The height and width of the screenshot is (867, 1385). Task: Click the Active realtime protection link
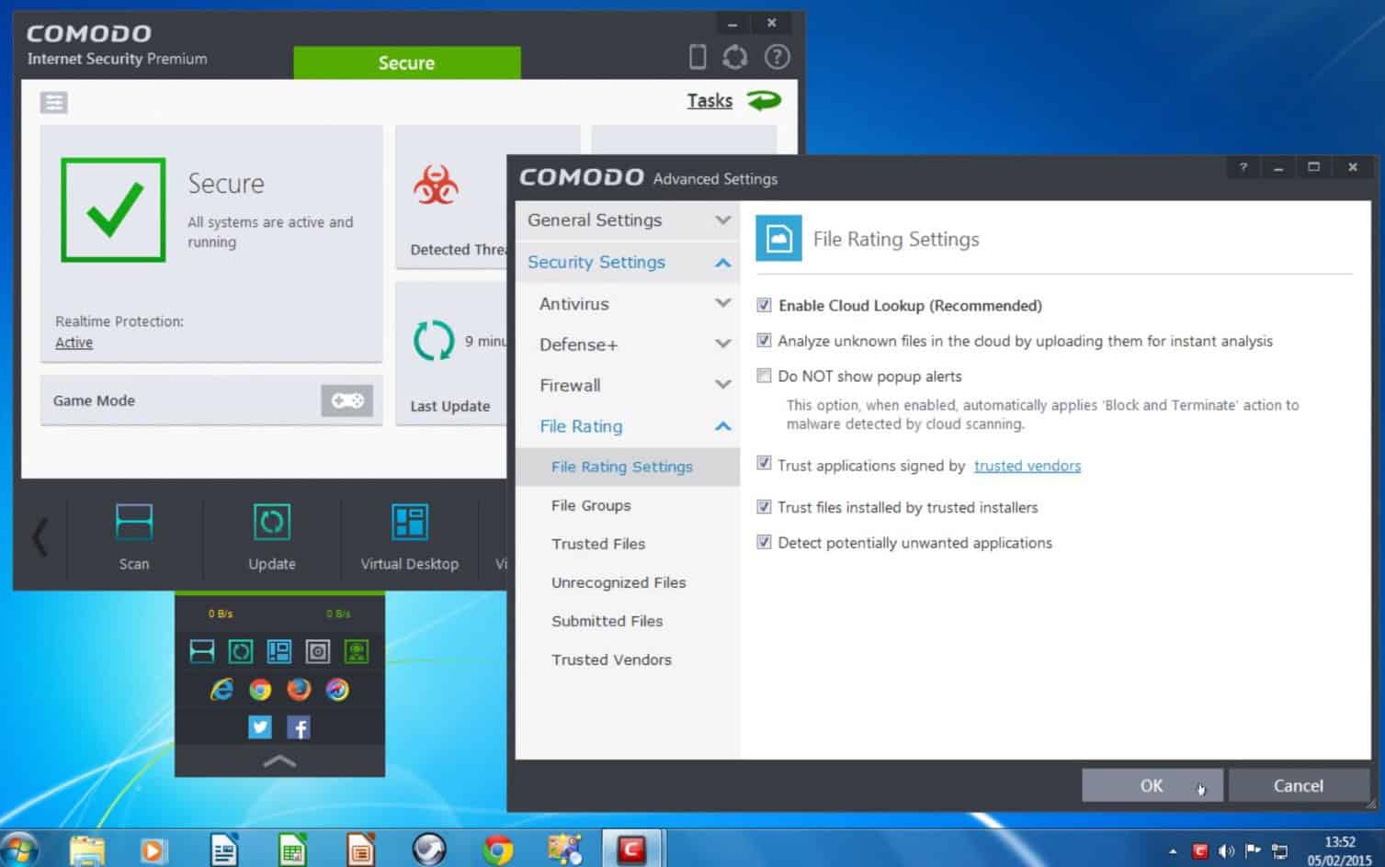(x=74, y=343)
